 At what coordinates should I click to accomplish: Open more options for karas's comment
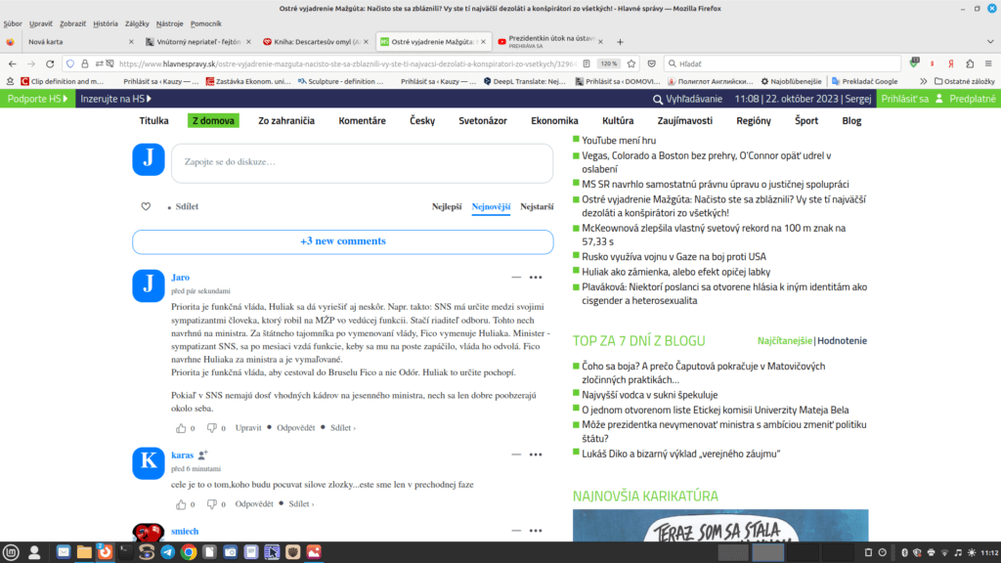coord(536,455)
